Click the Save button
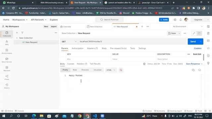 point(172,33)
